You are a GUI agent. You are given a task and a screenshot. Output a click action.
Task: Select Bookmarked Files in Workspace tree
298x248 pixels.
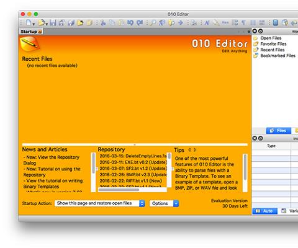tap(278, 56)
